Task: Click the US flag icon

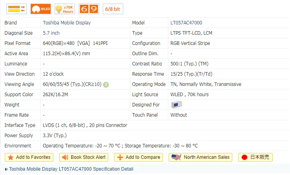Action: point(176,157)
